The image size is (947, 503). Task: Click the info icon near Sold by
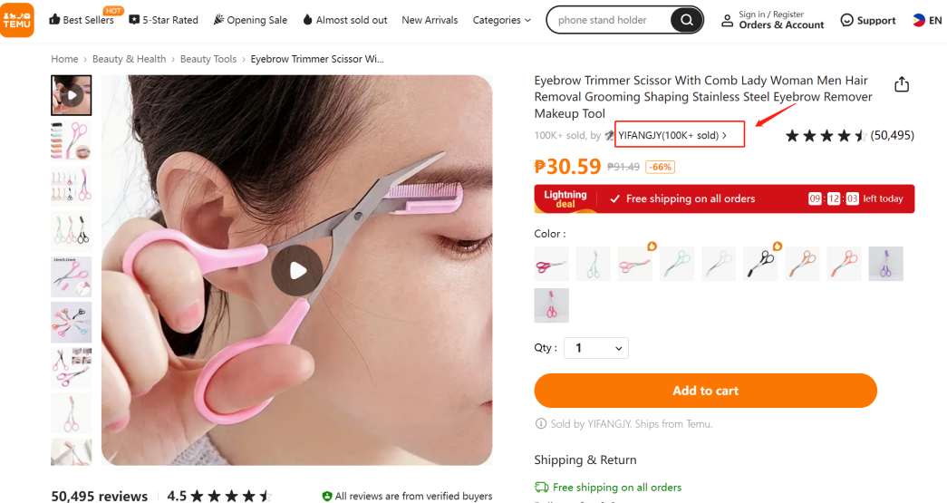pyautogui.click(x=541, y=423)
